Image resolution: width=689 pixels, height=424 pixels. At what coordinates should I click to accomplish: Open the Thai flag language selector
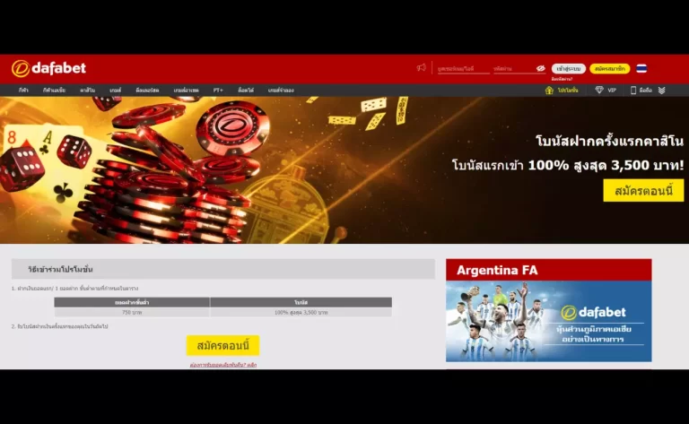click(x=641, y=68)
